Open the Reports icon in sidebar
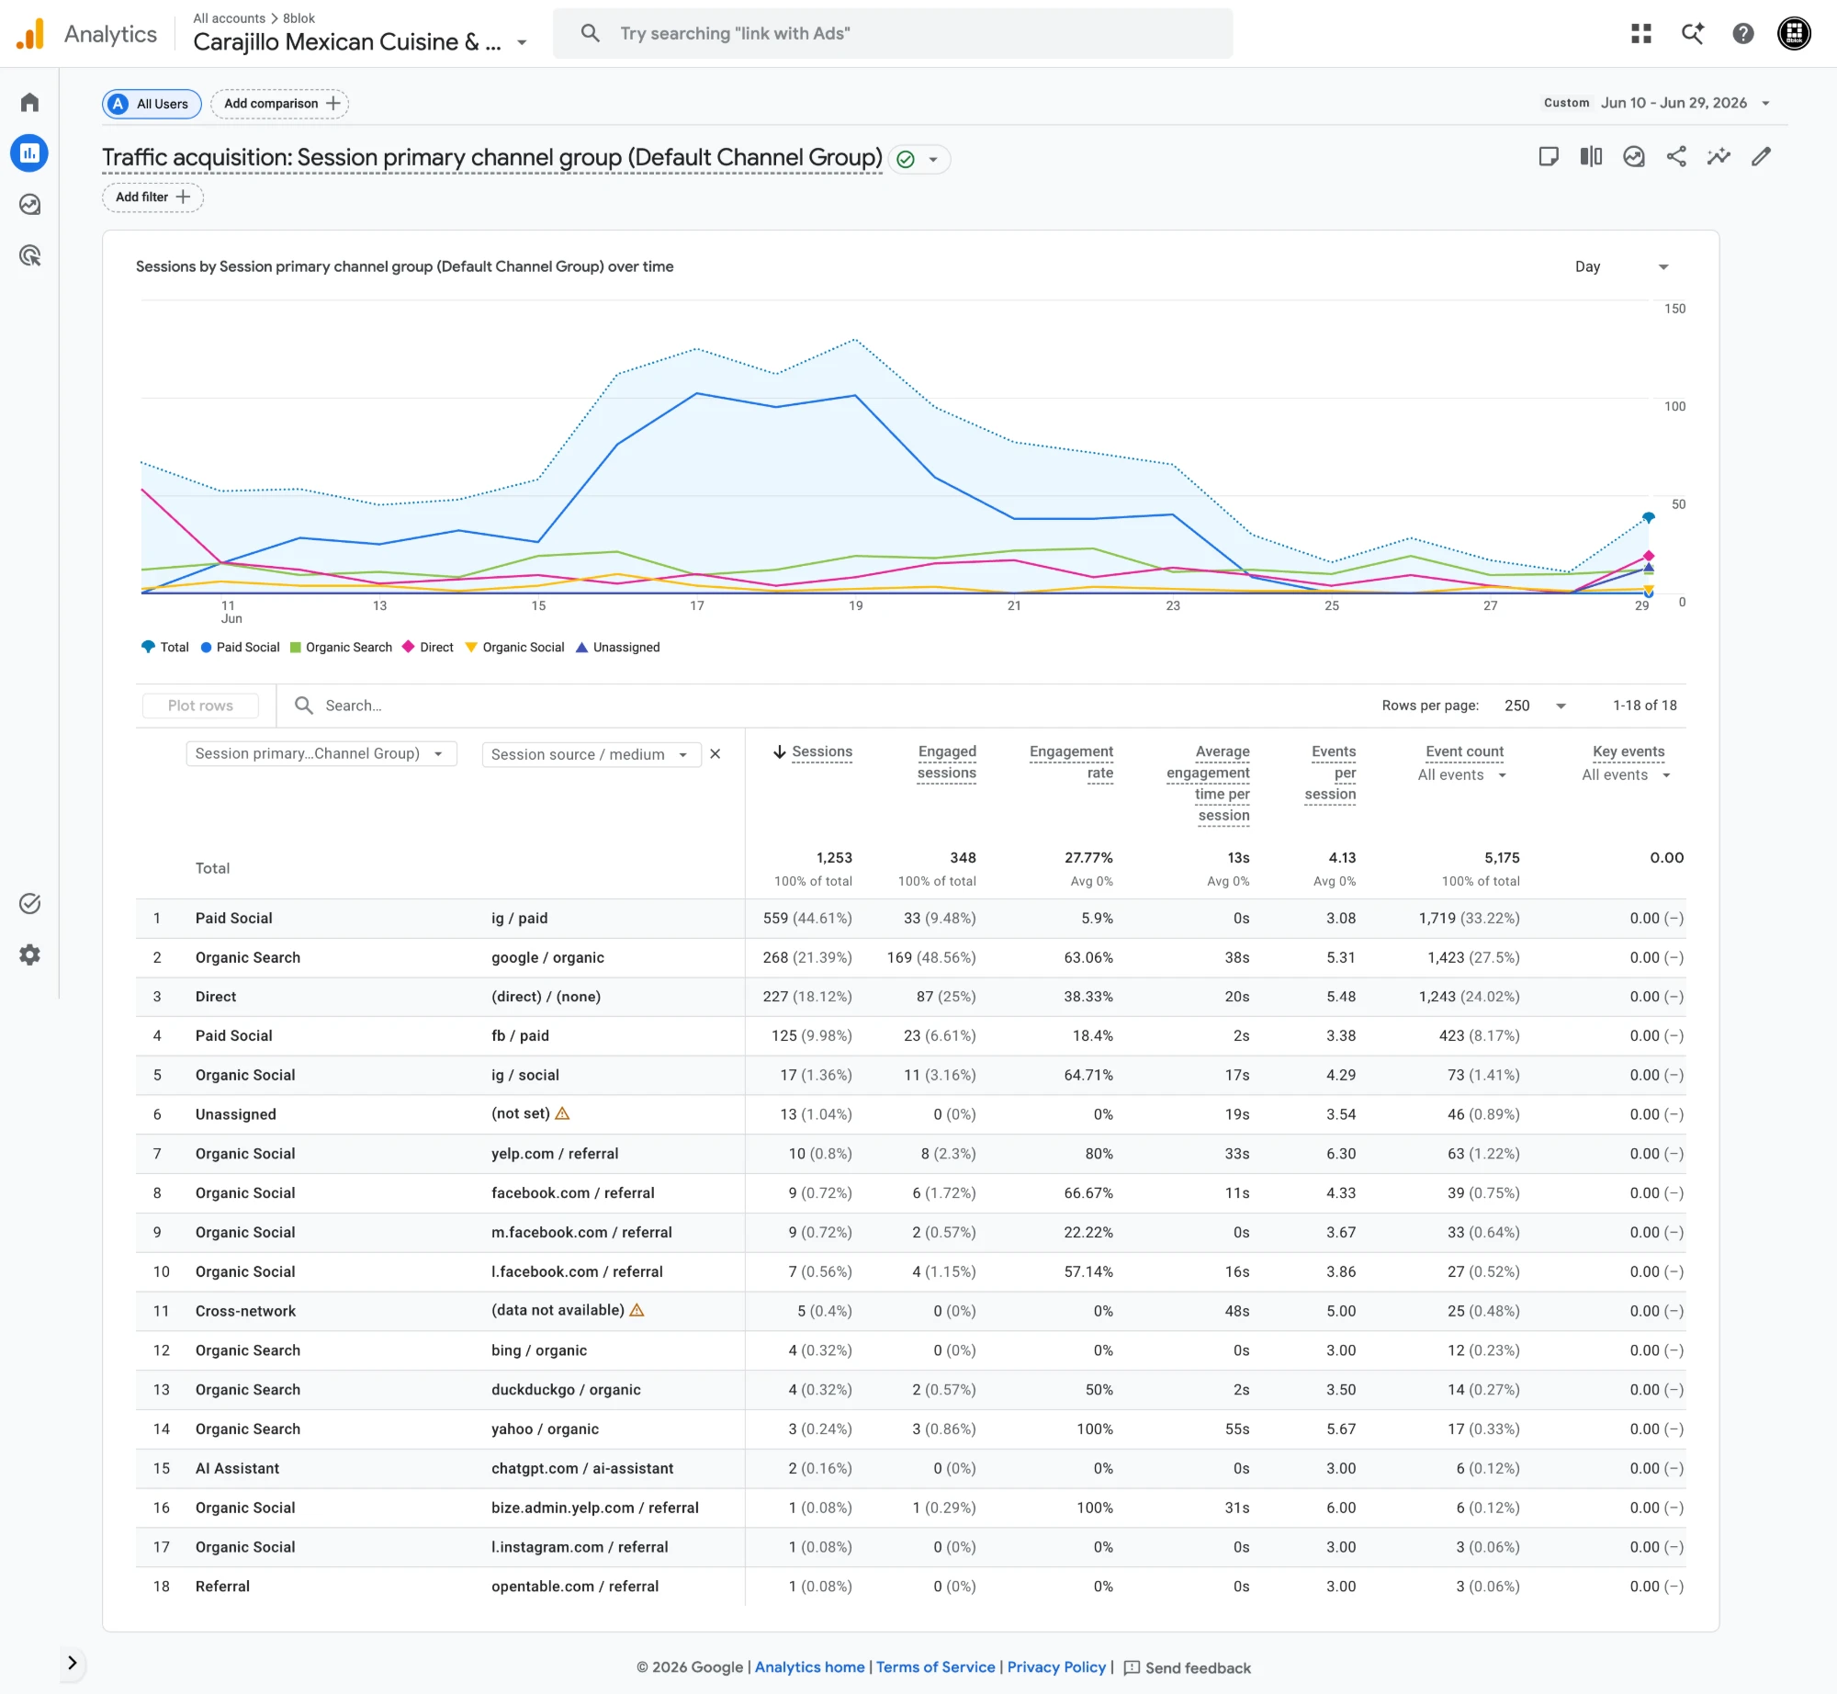 (29, 153)
